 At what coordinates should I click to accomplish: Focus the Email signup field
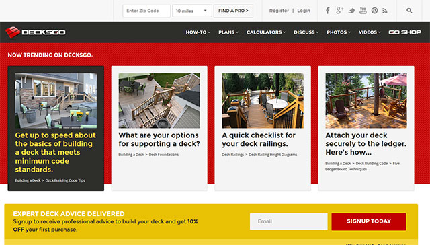[x=288, y=221]
